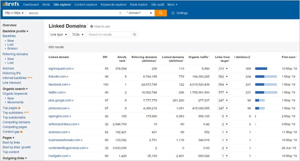This screenshot has height=161, width=300.
Task: Open Site audit
Action: coord(157,4)
